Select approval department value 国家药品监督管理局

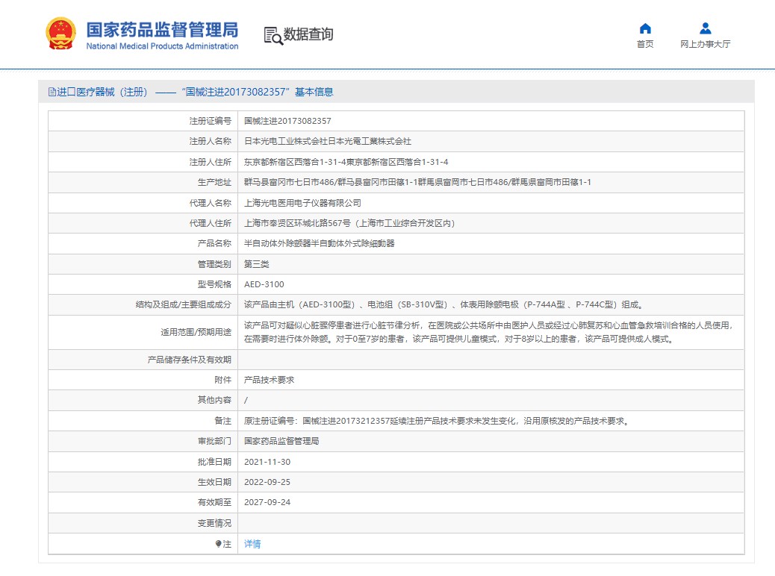pos(281,441)
